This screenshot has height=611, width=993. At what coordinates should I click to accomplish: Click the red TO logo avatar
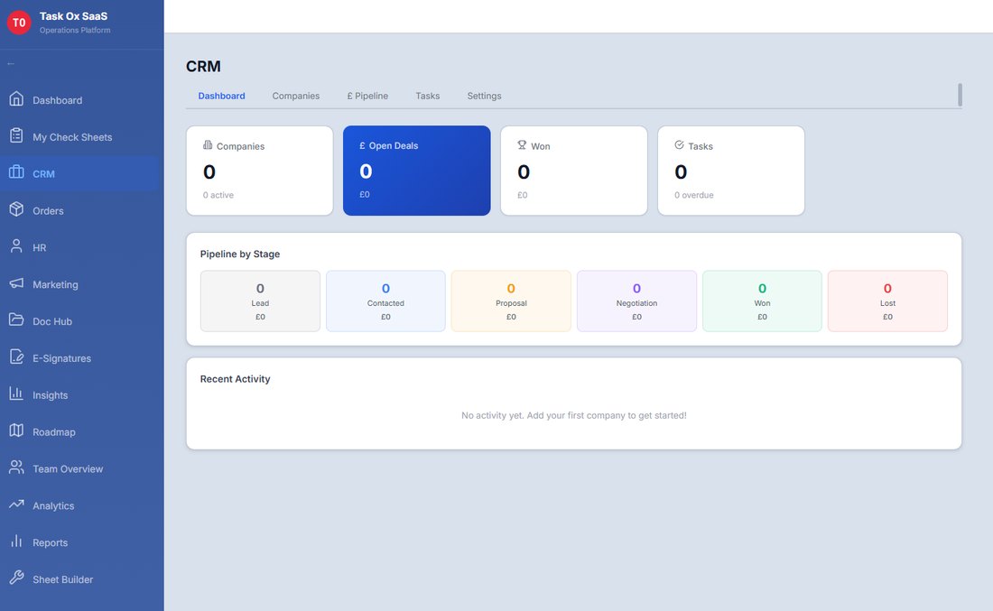[18, 23]
